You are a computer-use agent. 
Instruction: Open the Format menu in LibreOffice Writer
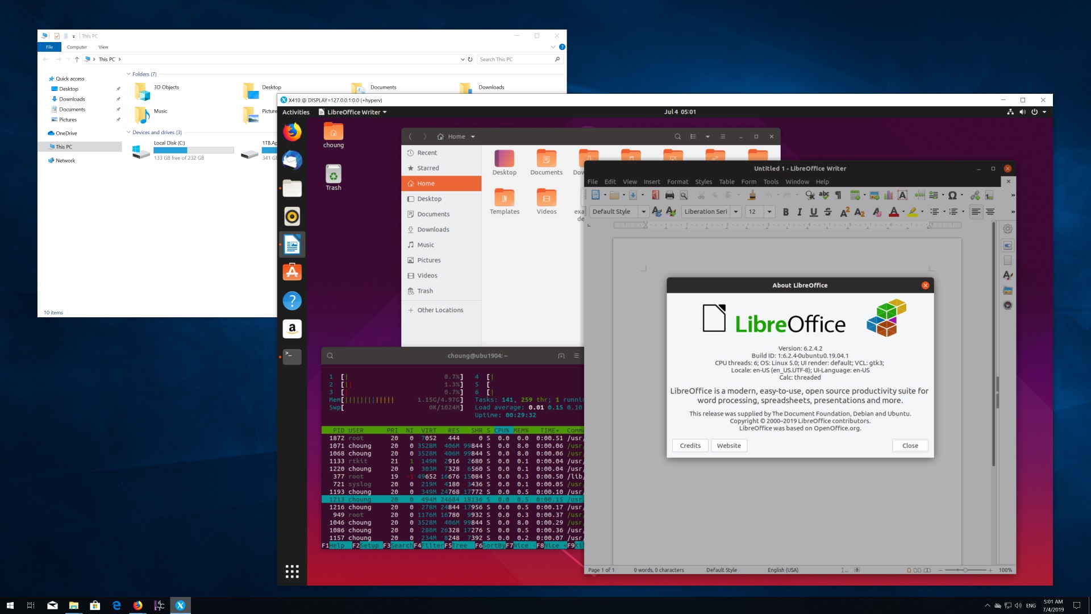click(x=677, y=181)
